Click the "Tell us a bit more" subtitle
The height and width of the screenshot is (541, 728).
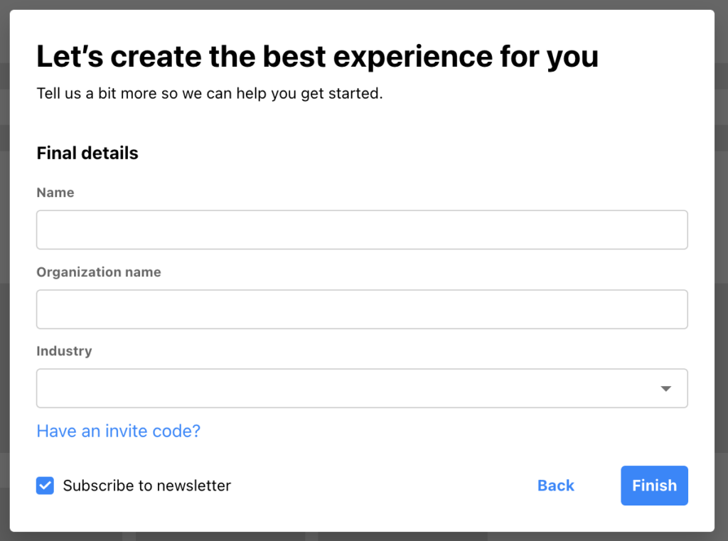[210, 94]
